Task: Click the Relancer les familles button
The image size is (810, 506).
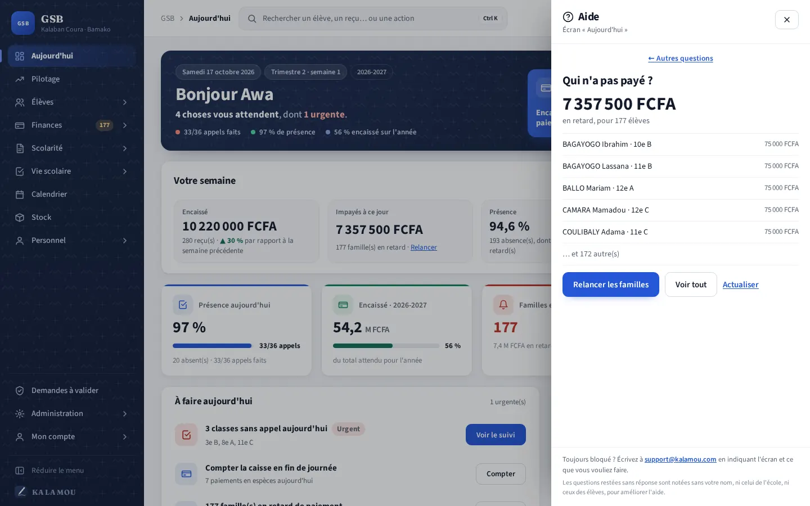Action: click(x=611, y=284)
